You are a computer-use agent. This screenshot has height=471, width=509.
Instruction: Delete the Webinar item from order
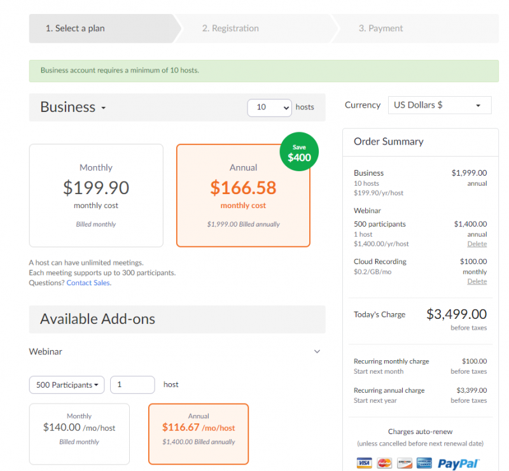point(477,244)
